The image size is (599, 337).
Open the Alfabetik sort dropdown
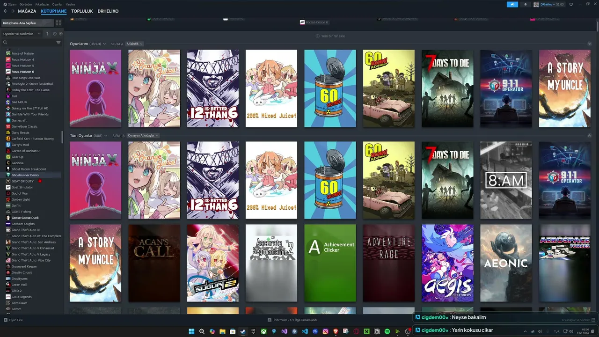pyautogui.click(x=134, y=44)
